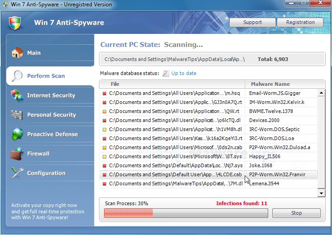Click the Firewall brick icon

point(17,154)
